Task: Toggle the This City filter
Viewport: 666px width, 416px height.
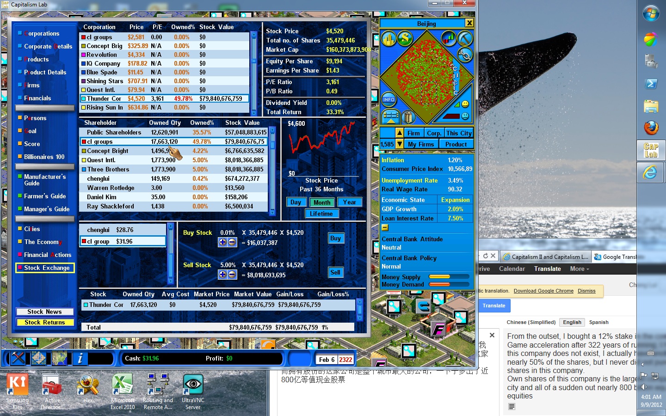Action: (x=459, y=133)
